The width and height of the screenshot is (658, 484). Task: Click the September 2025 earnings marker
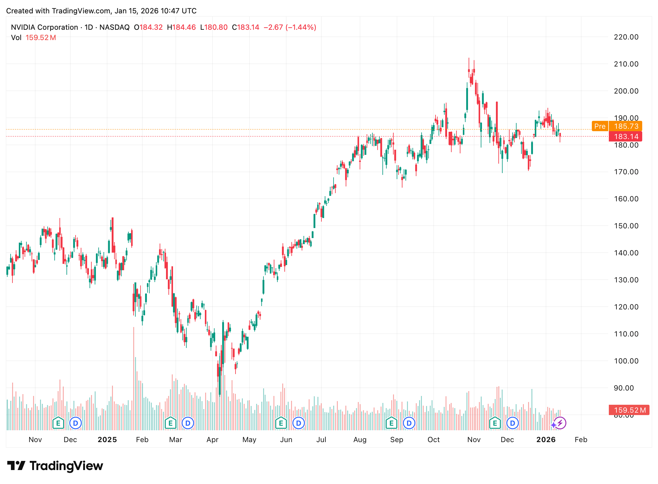tap(392, 423)
